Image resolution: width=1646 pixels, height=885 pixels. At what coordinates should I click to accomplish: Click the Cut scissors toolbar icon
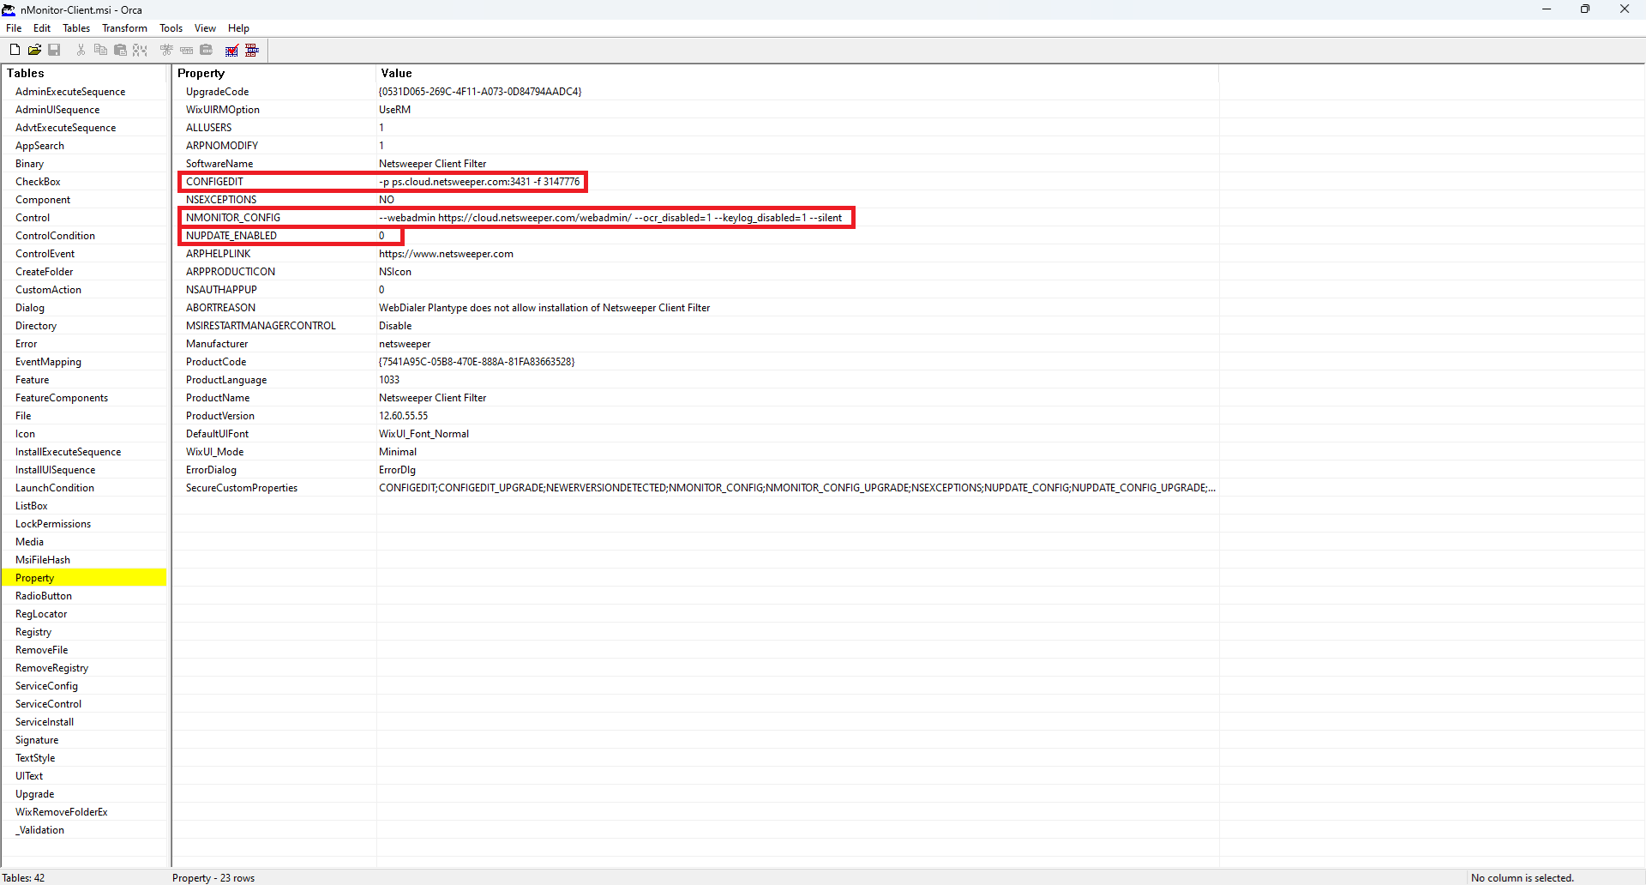(x=81, y=50)
